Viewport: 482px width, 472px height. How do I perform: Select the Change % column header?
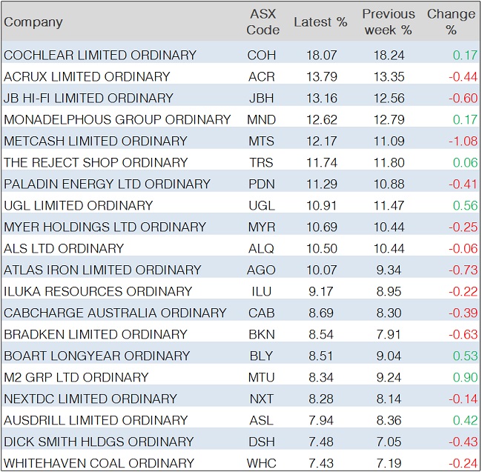click(x=451, y=22)
